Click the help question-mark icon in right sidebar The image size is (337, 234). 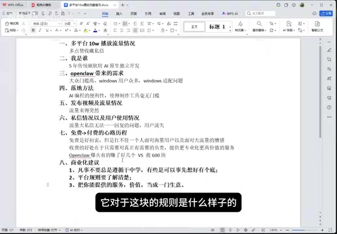(329, 107)
